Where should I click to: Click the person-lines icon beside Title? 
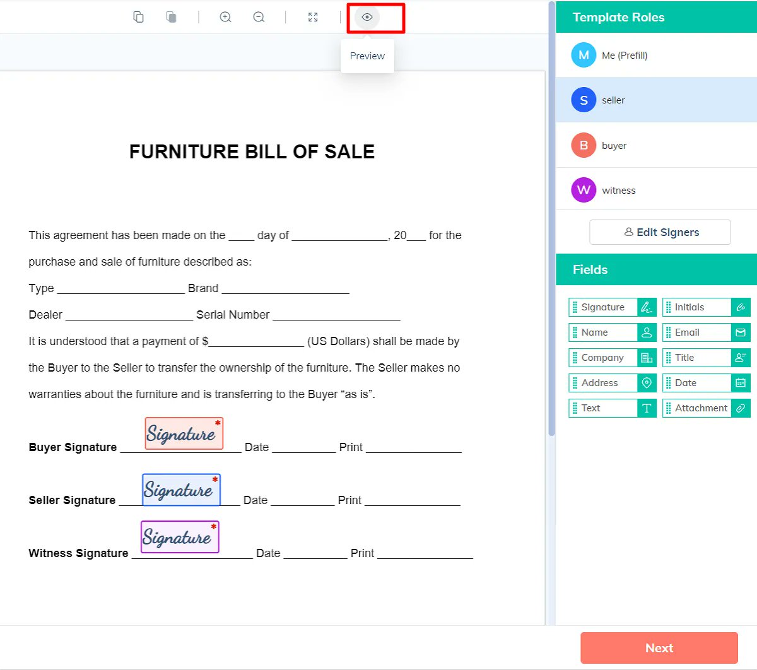[x=741, y=358]
